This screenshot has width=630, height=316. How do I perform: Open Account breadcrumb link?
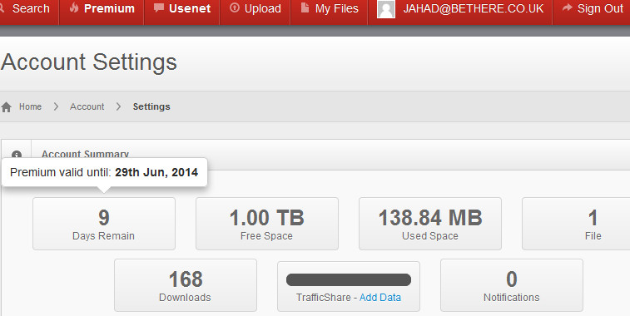tap(87, 106)
